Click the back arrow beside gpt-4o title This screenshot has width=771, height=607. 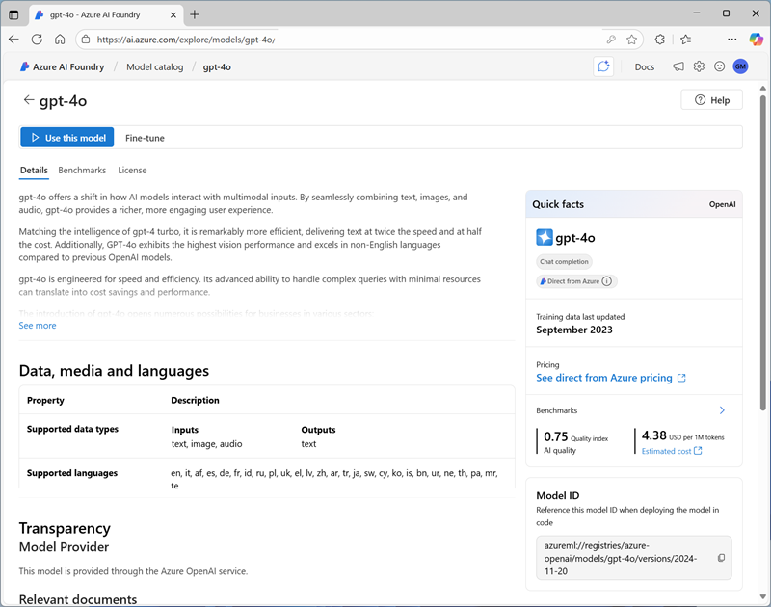pyautogui.click(x=29, y=100)
